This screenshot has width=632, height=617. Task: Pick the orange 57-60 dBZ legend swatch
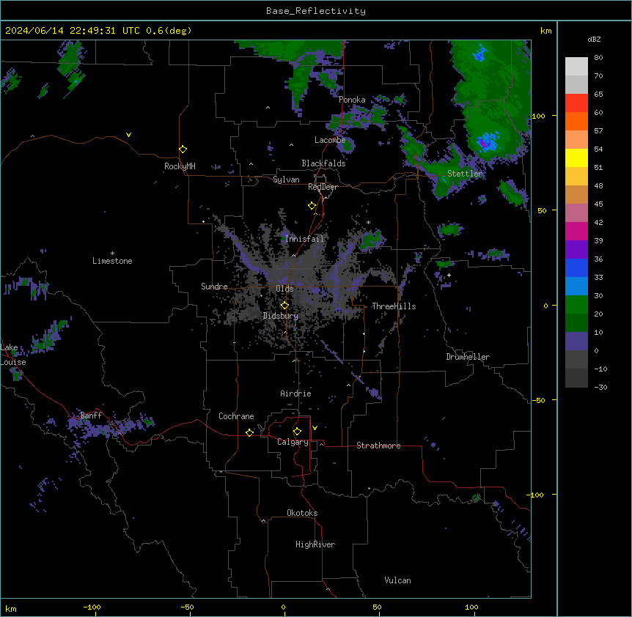point(576,121)
